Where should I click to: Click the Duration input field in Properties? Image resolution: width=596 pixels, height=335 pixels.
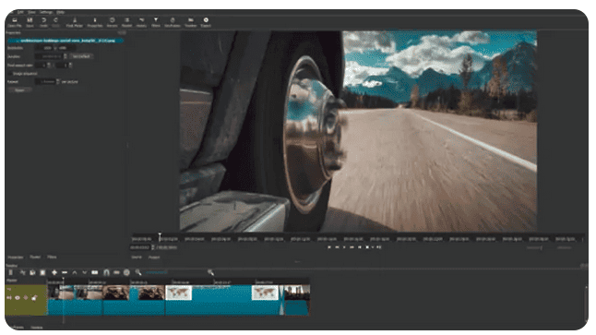49,56
